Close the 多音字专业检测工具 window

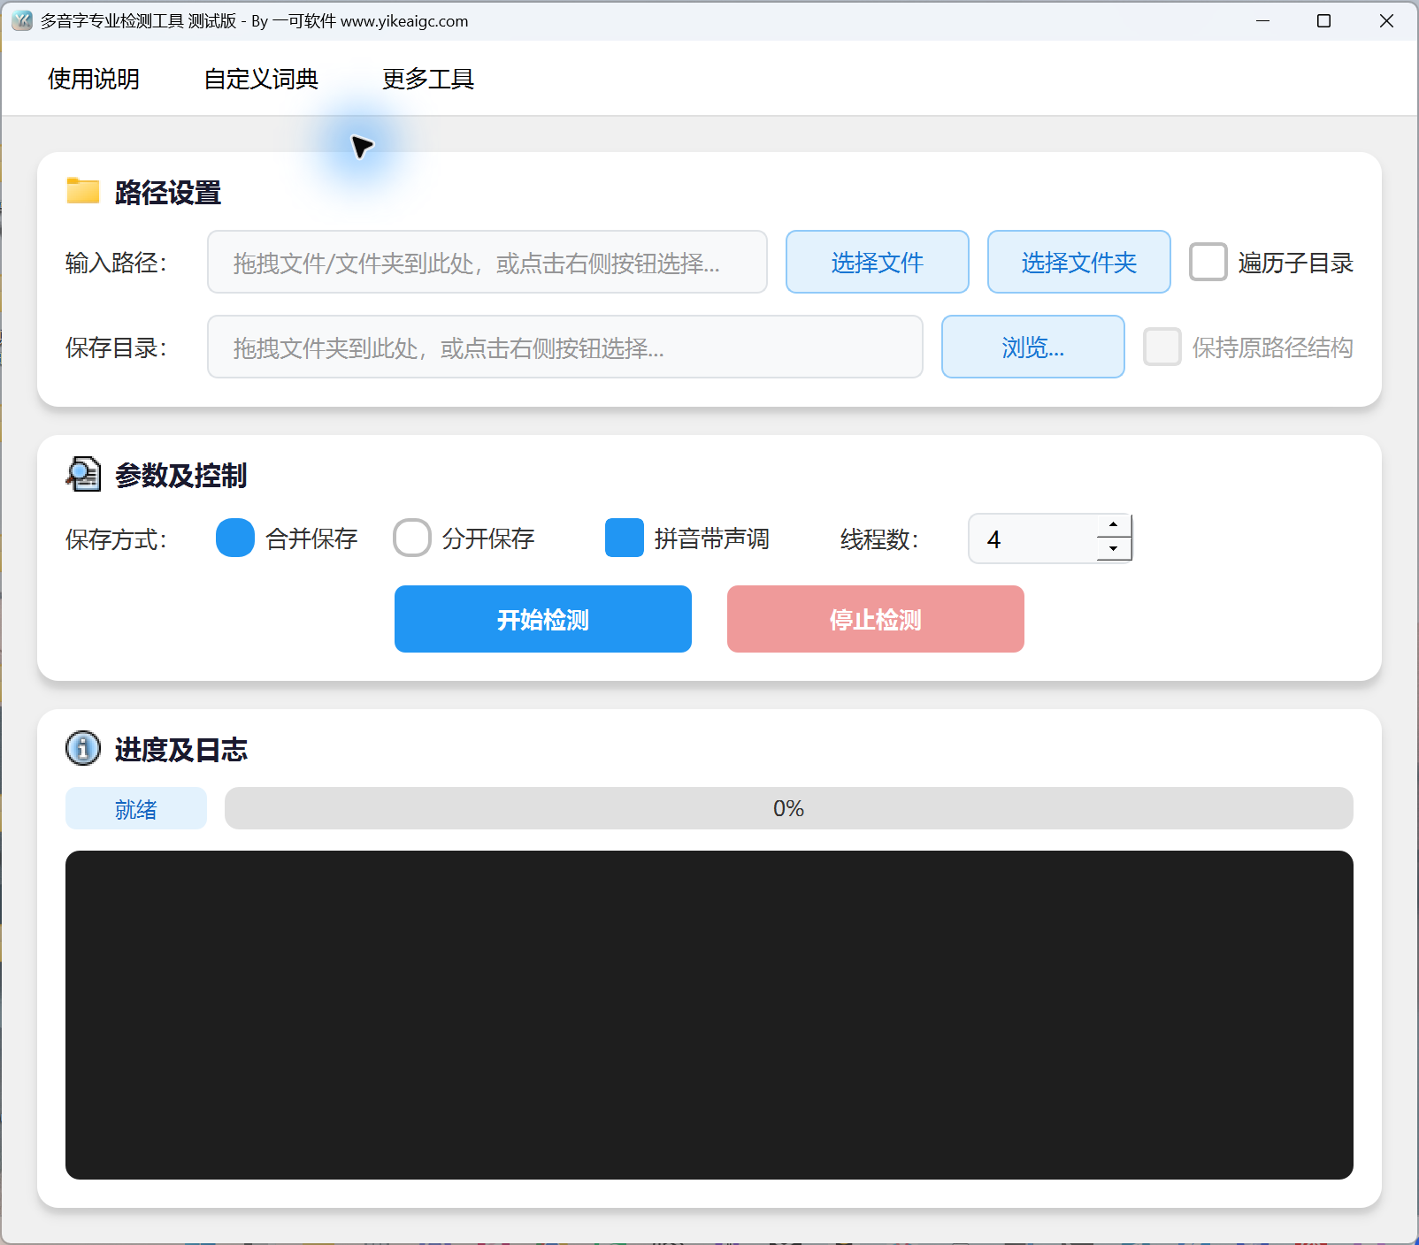pyautogui.click(x=1386, y=20)
